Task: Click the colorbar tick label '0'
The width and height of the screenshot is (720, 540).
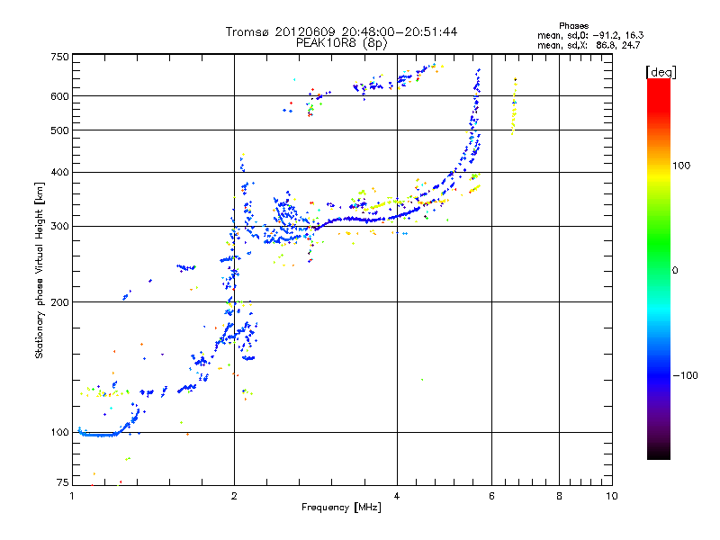Action: 675,270
